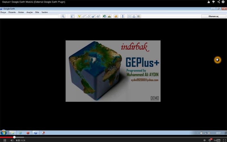The height and width of the screenshot is (142, 227).
Task: Click the Print icon
Action: [x=134, y=16]
